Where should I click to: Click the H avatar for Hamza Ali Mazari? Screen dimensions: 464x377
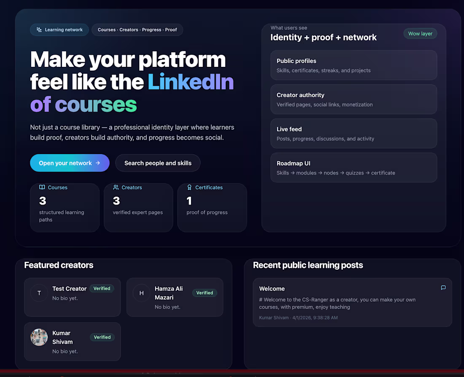[141, 293]
